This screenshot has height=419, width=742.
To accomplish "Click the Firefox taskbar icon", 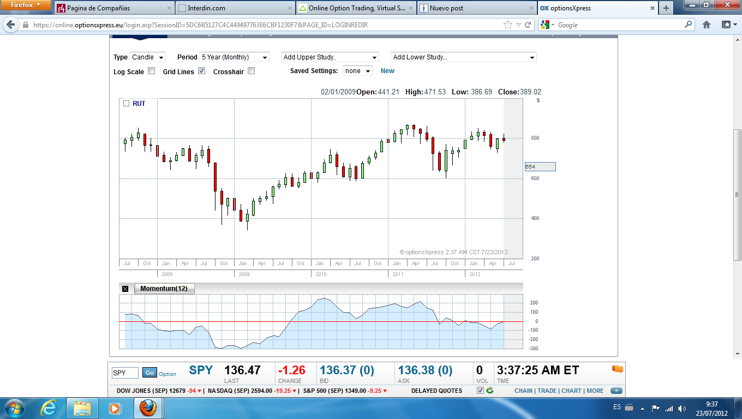I will point(147,408).
